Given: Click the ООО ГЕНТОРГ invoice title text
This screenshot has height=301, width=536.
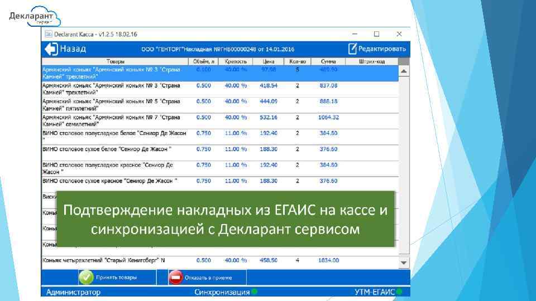Looking at the screenshot, I should (218, 49).
